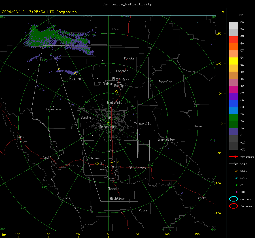Click the Cochrane label
Viewport: 255px width, 238px height.
[93, 158]
